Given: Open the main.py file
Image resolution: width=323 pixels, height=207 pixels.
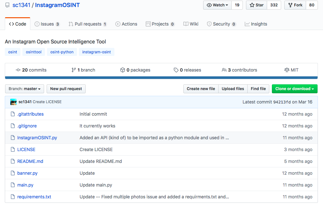Looking at the screenshot, I should (x=25, y=185).
